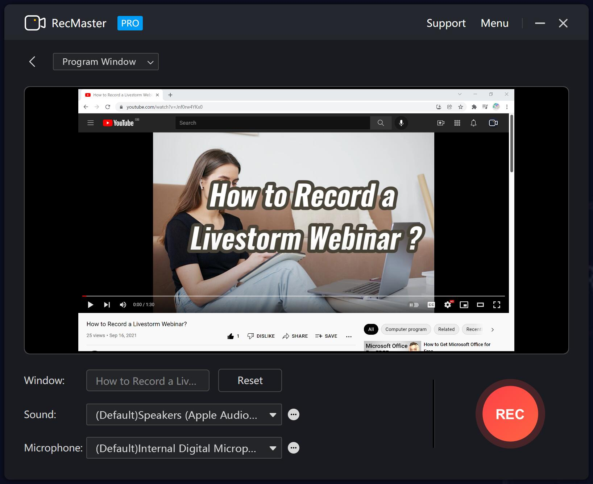Click the Chrome address bar URL

165,107
